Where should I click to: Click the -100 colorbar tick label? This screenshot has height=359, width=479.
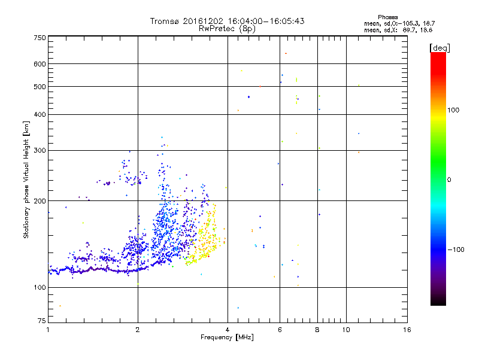pyautogui.click(x=456, y=250)
